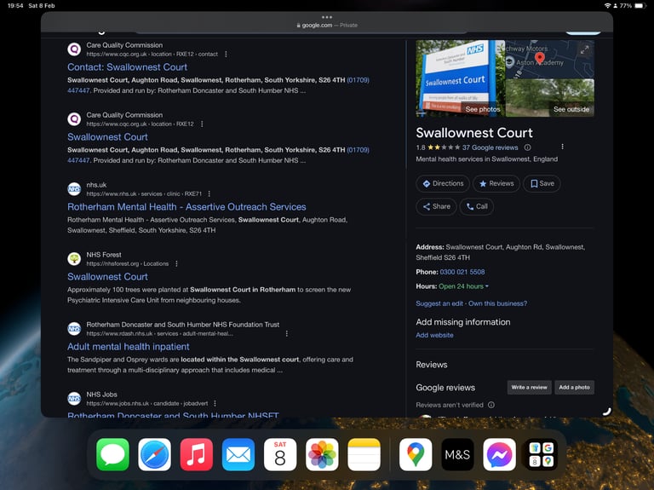Click the 37 Google reviews link
Screen dimensions: 654x490
(x=490, y=147)
